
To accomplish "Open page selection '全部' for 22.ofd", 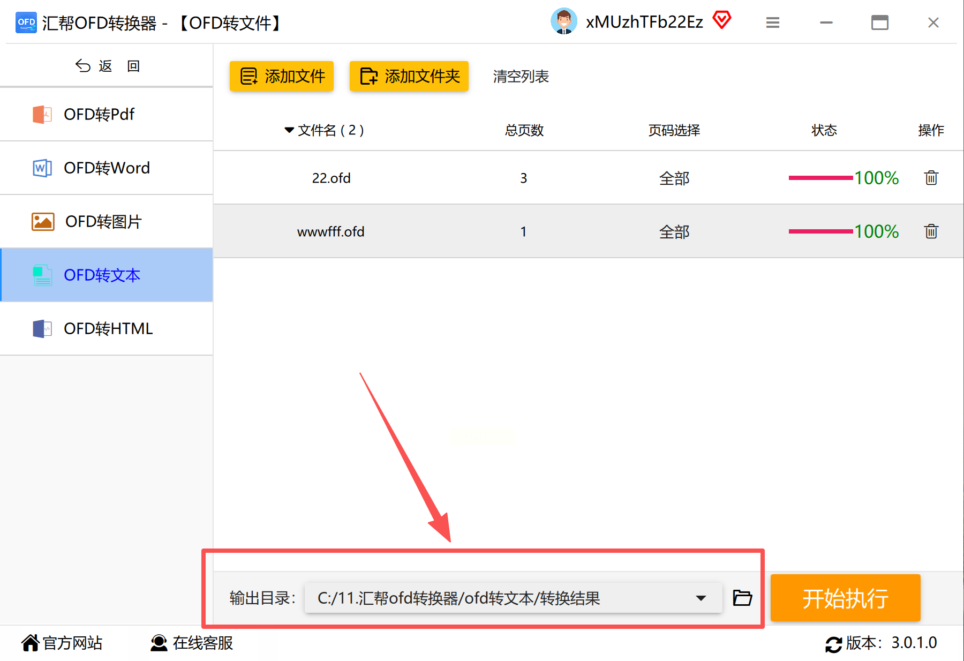I will click(674, 178).
